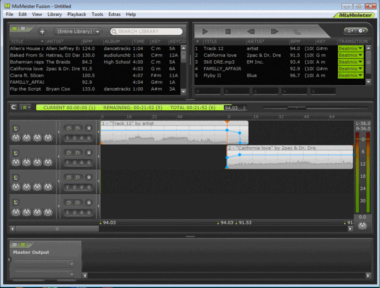
Task: Click the BPM stepper beside 94.03
Action: (x=244, y=108)
